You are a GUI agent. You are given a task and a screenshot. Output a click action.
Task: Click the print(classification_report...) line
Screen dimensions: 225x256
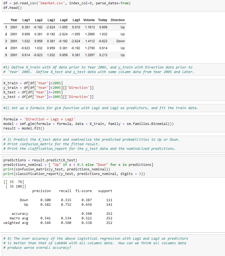point(74,174)
